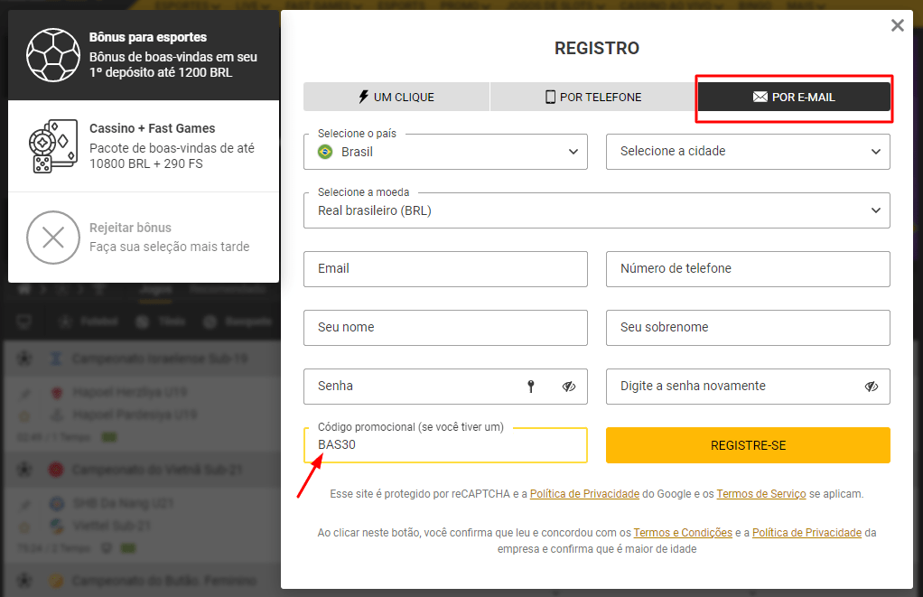Click the Seu nome field

point(445,328)
